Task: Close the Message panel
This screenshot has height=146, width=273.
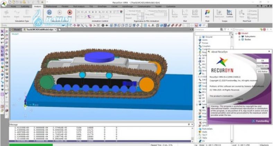Action: [x=192, y=125]
